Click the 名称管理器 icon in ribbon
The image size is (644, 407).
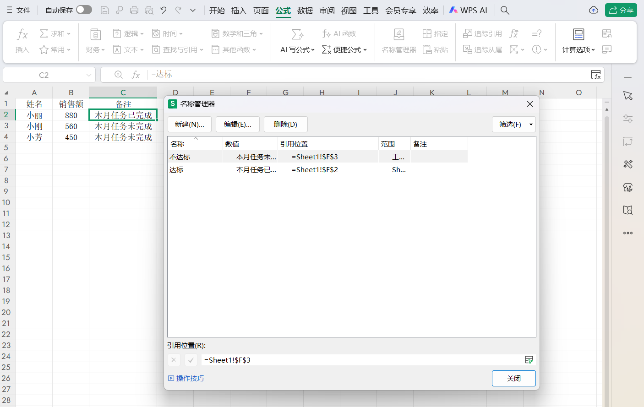pos(398,41)
